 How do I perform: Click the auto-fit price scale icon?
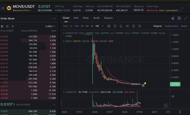180,112
